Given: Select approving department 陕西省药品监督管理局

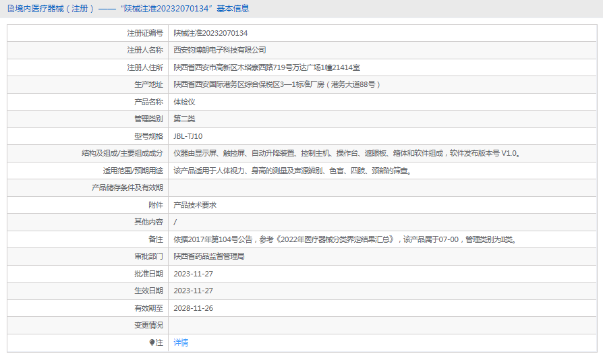Looking at the screenshot, I should coord(209,256).
